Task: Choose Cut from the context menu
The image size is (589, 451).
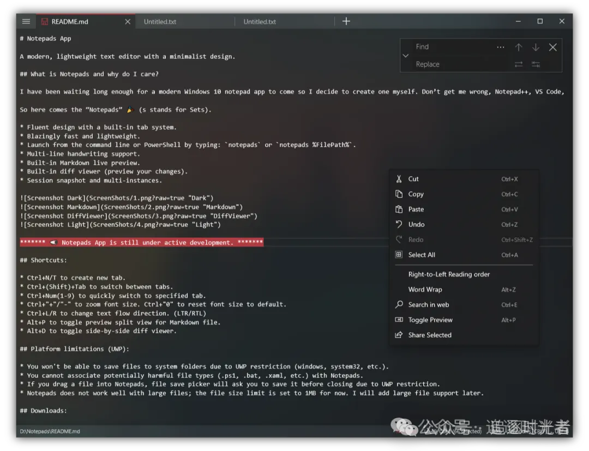Action: pyautogui.click(x=464, y=179)
